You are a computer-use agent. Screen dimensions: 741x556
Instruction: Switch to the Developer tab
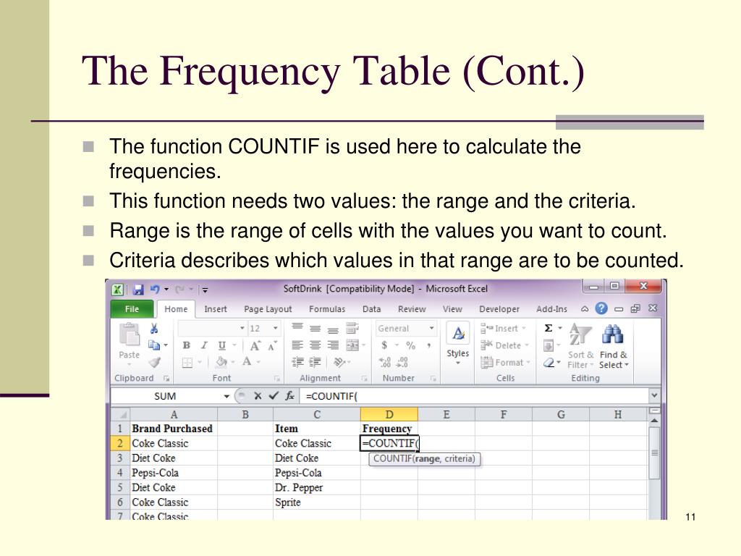(499, 308)
